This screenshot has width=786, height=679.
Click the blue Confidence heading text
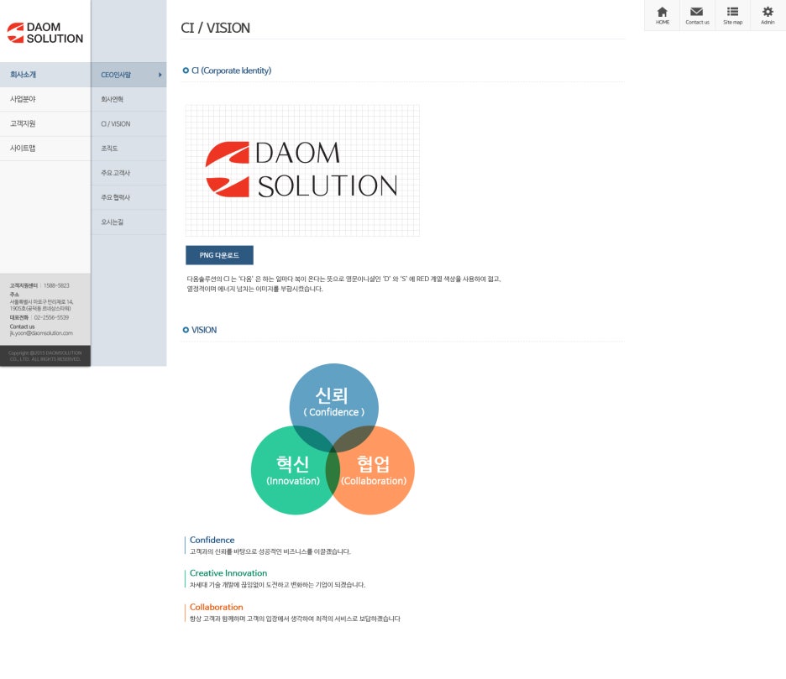click(212, 540)
